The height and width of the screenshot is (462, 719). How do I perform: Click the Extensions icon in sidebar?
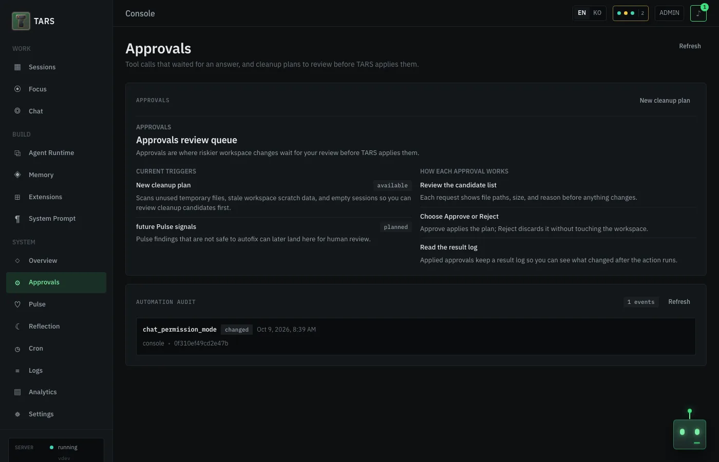[x=17, y=197]
